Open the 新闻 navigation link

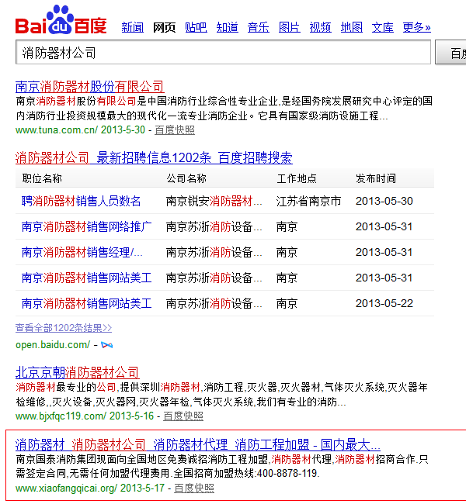coord(133,28)
